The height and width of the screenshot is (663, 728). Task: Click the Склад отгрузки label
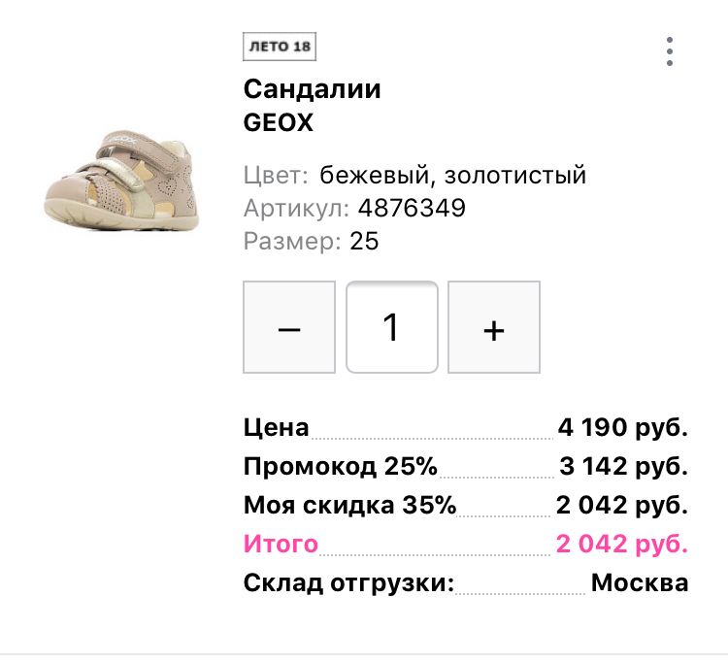[348, 583]
